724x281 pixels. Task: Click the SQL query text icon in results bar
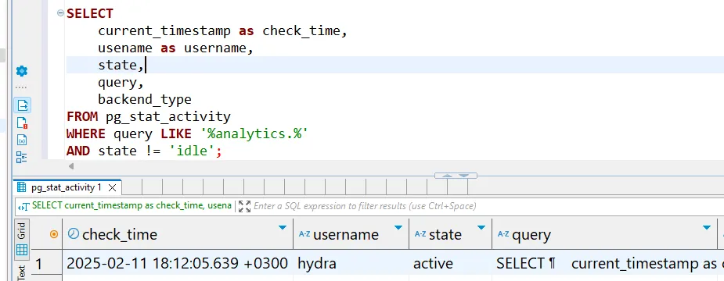tap(24, 206)
